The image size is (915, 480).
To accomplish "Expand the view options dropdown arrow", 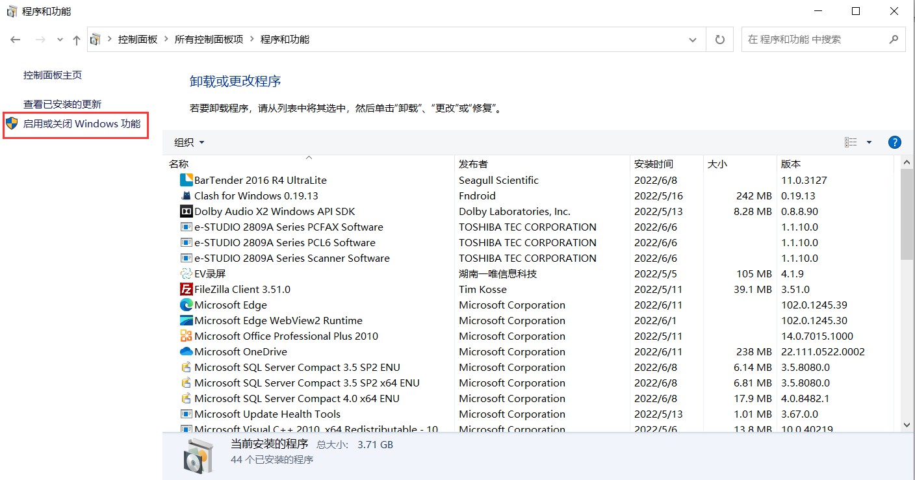I will [x=869, y=142].
